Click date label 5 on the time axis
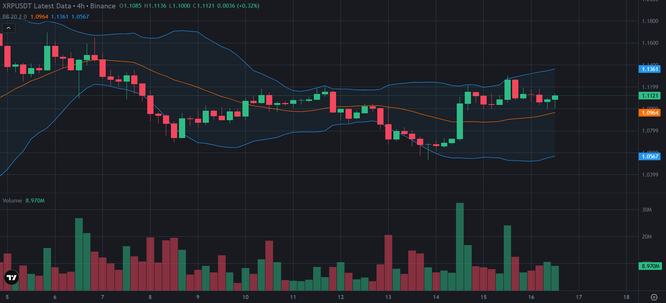Screen dimensions: 666x303 coord(7,297)
